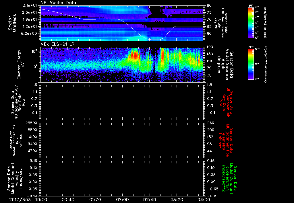Click the '03:20' time axis label
The height and width of the screenshot is (203, 294).
click(177, 200)
